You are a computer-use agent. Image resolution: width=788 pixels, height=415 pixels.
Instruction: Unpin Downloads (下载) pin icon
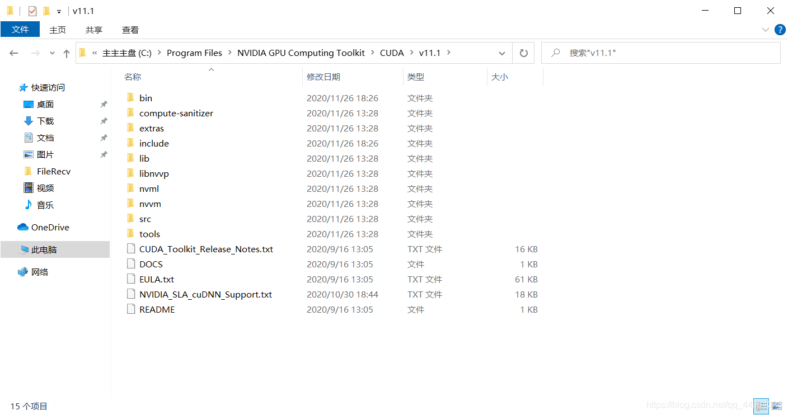pyautogui.click(x=104, y=121)
